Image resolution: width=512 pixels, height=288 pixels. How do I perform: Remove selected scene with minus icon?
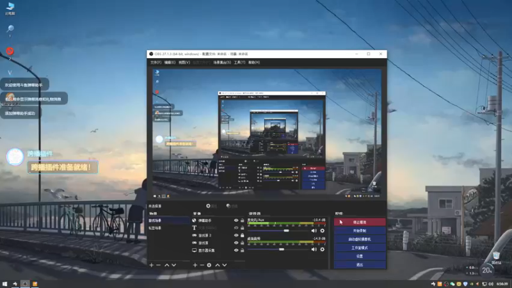point(158,265)
